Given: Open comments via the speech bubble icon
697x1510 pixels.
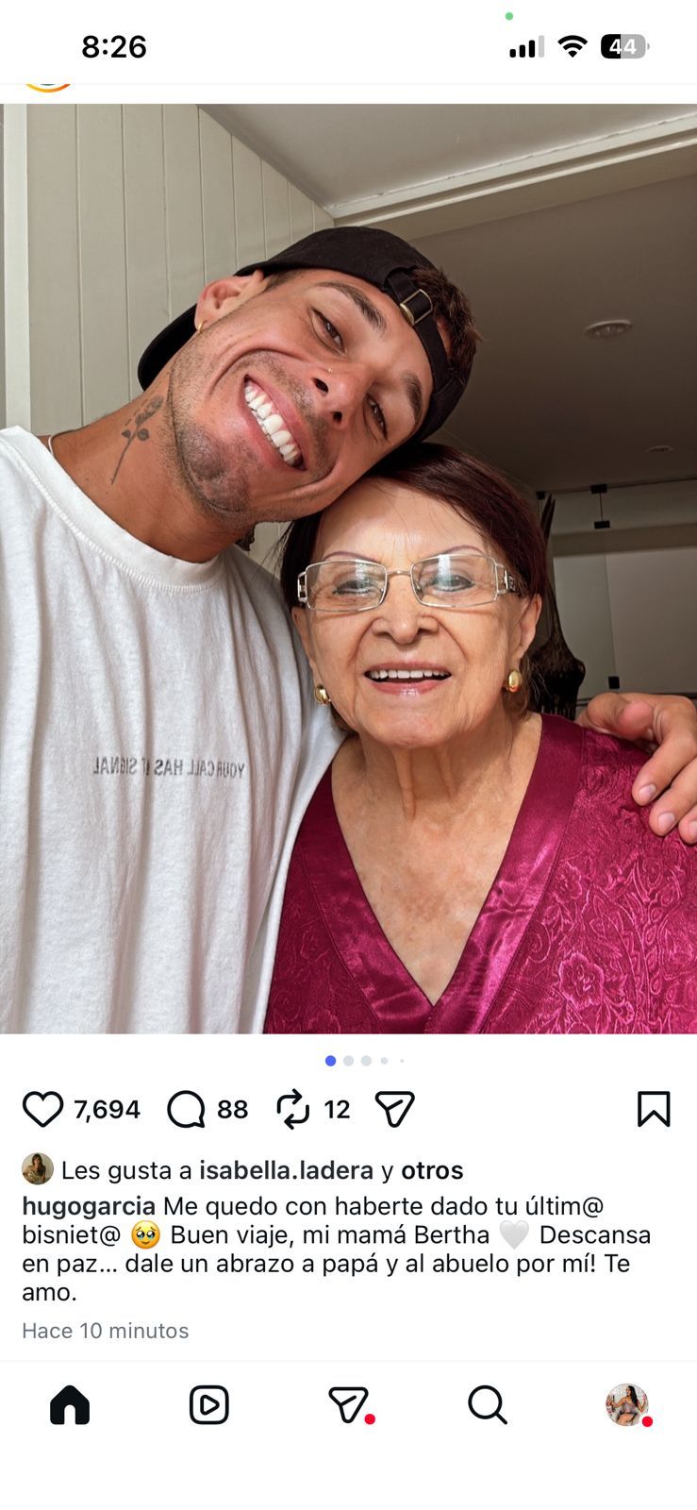Looking at the screenshot, I should [186, 1109].
